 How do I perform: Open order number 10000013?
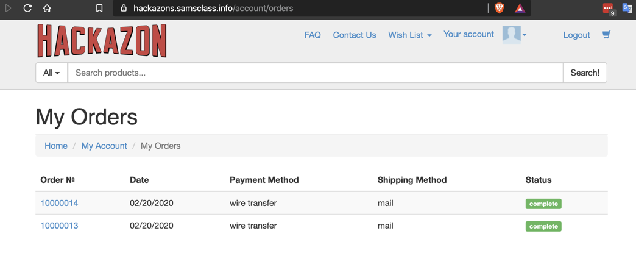pyautogui.click(x=59, y=226)
